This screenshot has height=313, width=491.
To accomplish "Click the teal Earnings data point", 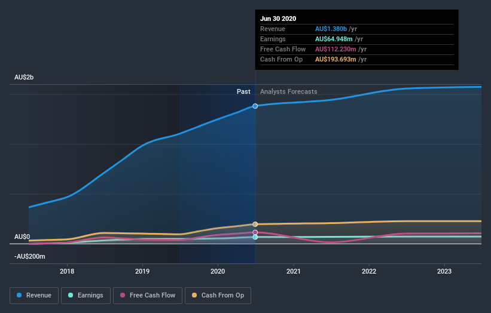I will click(x=255, y=237).
